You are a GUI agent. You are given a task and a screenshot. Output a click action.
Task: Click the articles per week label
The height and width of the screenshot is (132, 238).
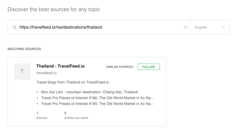click(x=76, y=118)
